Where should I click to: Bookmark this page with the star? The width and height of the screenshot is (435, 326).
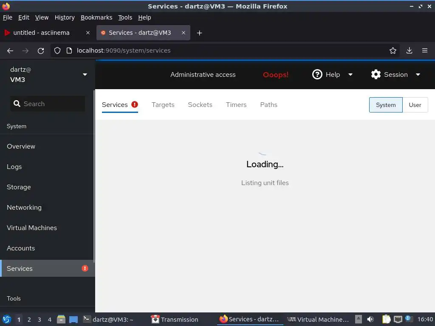click(393, 51)
